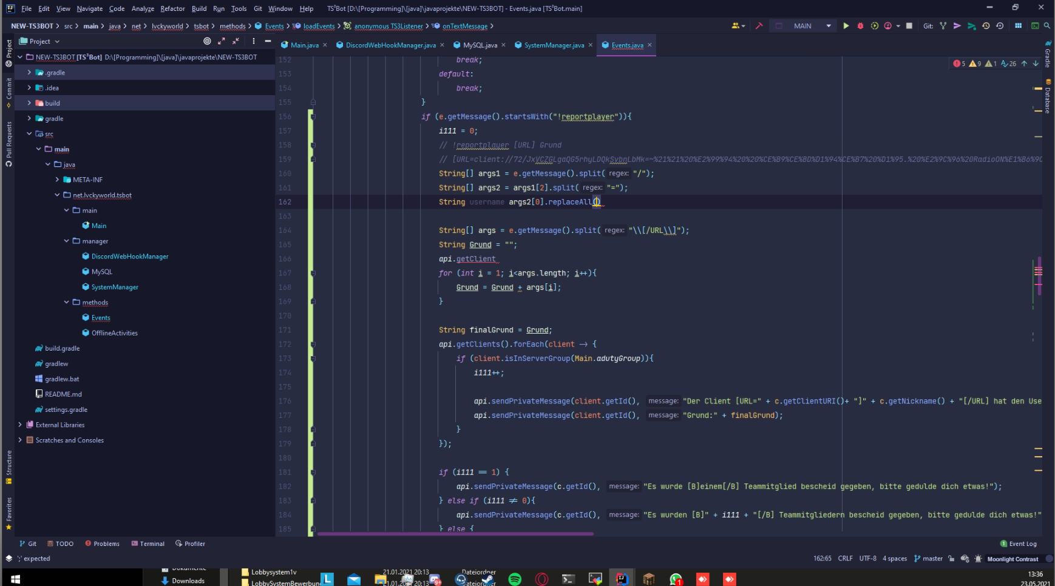
Task: Expand the build folder in the project tree
Action: [x=29, y=103]
